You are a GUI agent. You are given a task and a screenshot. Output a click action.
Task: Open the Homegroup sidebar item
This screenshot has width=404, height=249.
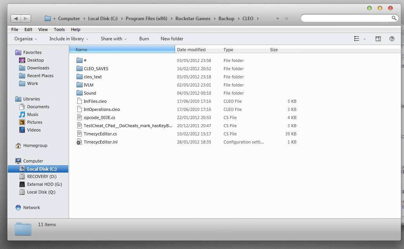[35, 145]
